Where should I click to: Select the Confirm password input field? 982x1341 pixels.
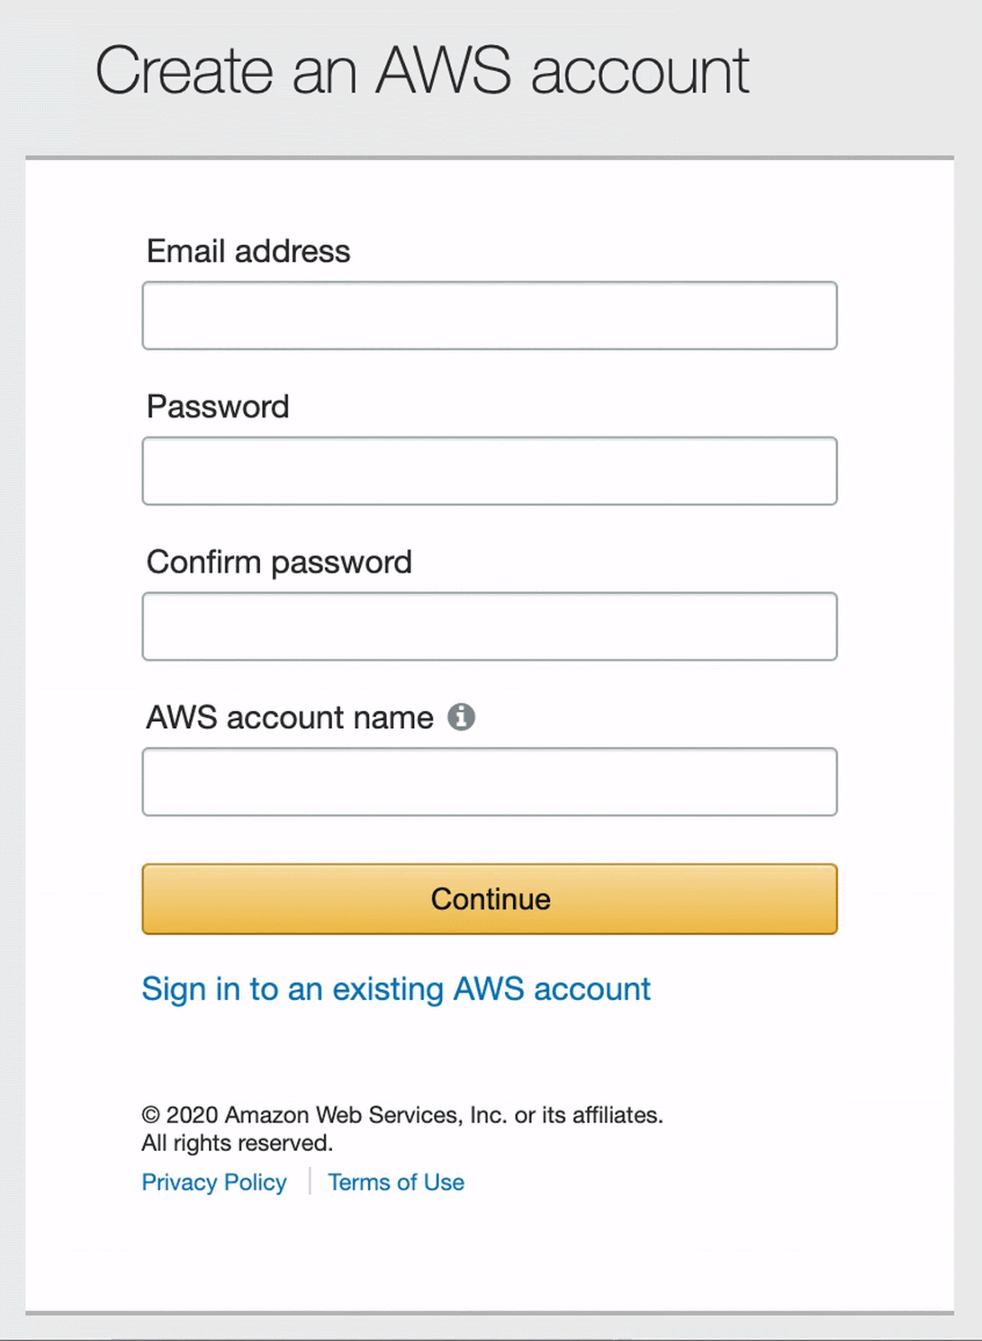tap(489, 627)
